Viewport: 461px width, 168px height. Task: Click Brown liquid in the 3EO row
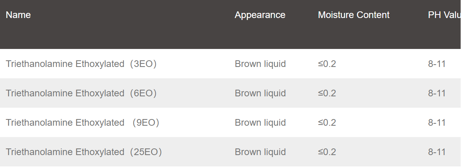[x=260, y=64]
